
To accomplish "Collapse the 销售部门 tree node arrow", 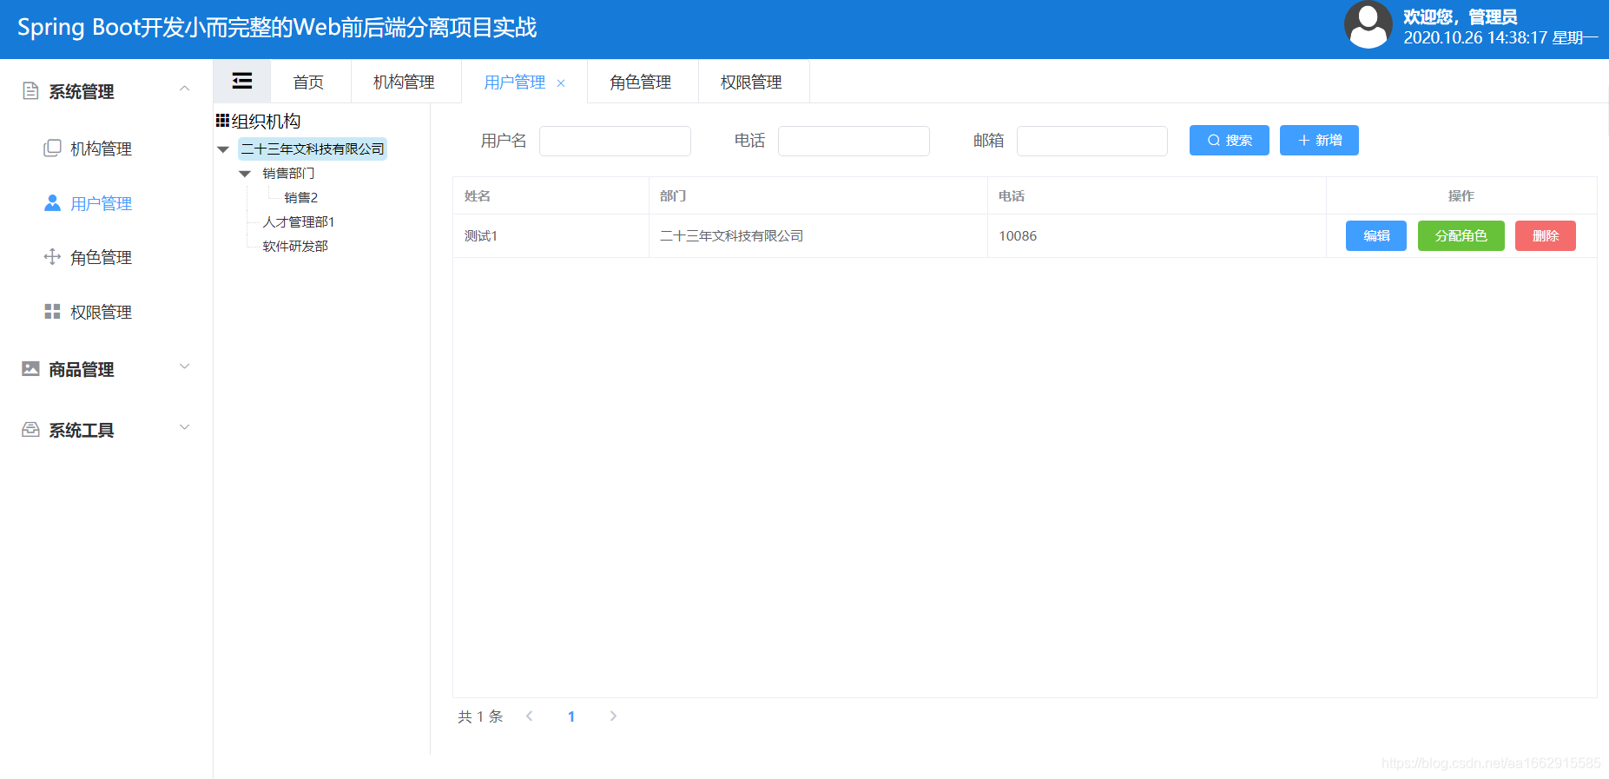I will coord(245,174).
